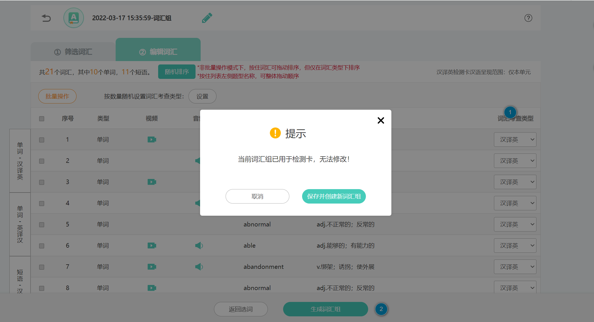The height and width of the screenshot is (322, 594).
Task: Click 'abnormal' in row 5
Action: click(x=257, y=224)
